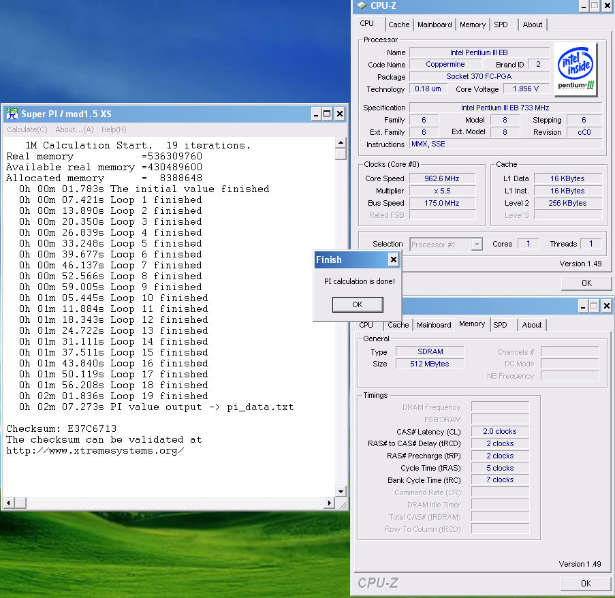The width and height of the screenshot is (615, 598).
Task: Open the Calculate(C) menu in Super PI
Action: tap(27, 129)
